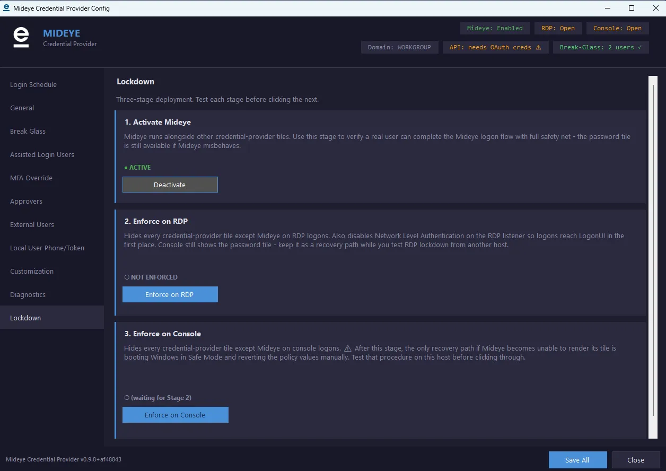Screen dimensions: 666x471
Task: Click the Enforce on RDP button
Action: pos(170,294)
